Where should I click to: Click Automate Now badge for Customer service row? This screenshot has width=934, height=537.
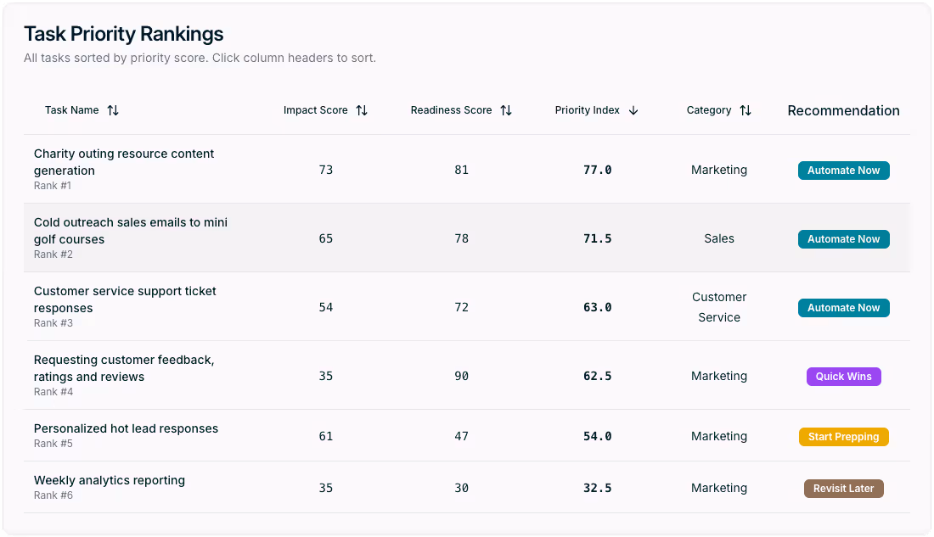(x=843, y=308)
